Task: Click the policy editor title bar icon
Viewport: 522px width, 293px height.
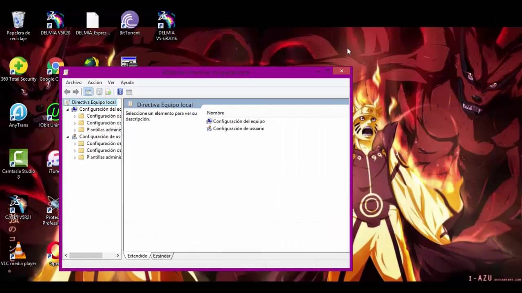Action: click(66, 72)
